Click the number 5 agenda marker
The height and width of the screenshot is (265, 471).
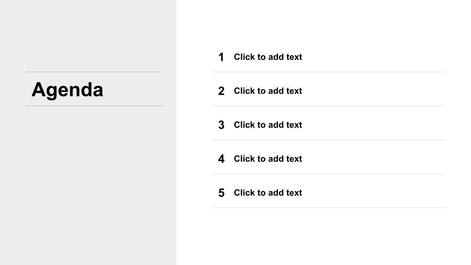(221, 193)
